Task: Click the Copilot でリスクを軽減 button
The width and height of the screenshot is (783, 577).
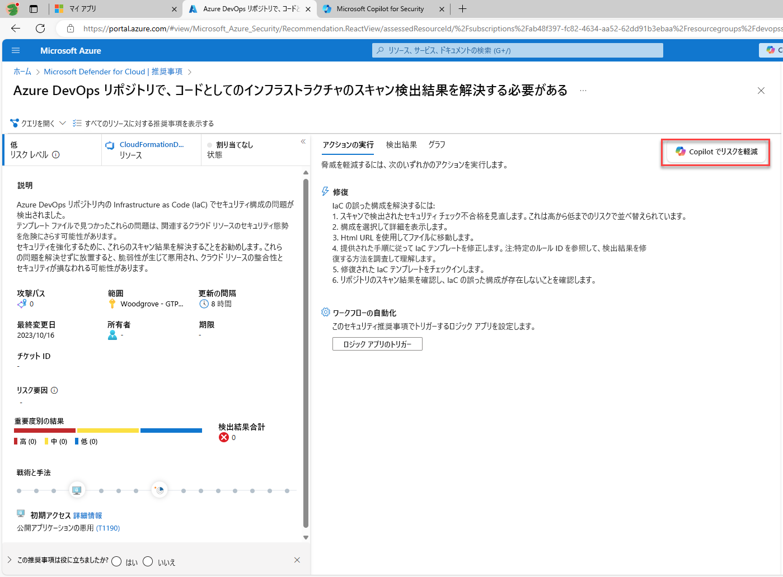Action: pyautogui.click(x=716, y=152)
